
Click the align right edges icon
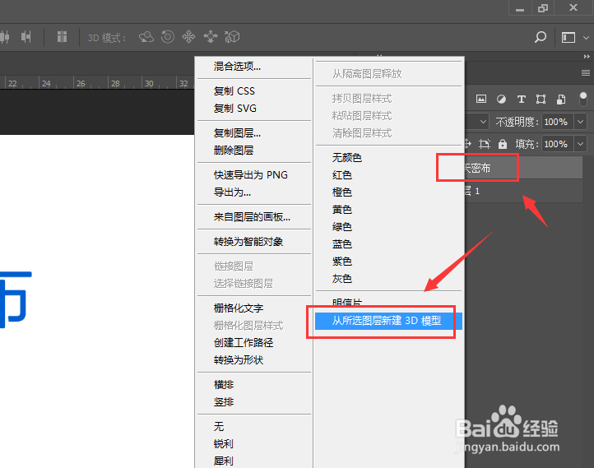26,37
